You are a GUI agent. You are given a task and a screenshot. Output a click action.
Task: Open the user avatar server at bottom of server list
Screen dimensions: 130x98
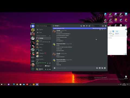tap(33, 65)
